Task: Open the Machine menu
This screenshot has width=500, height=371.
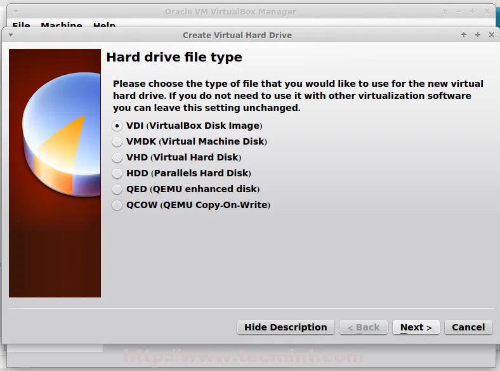Action: 62,25
